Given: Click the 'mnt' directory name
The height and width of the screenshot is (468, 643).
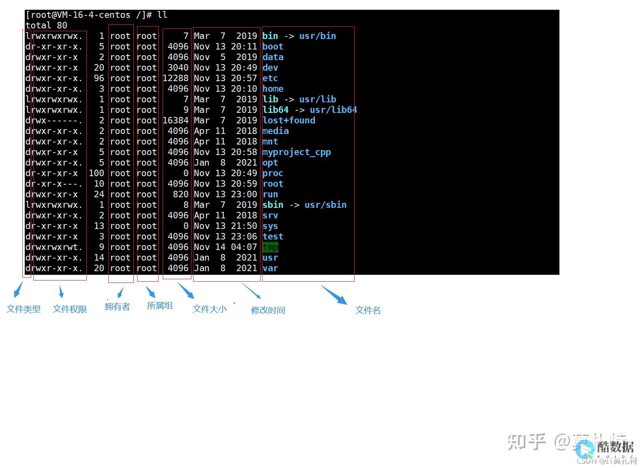Looking at the screenshot, I should tap(270, 142).
